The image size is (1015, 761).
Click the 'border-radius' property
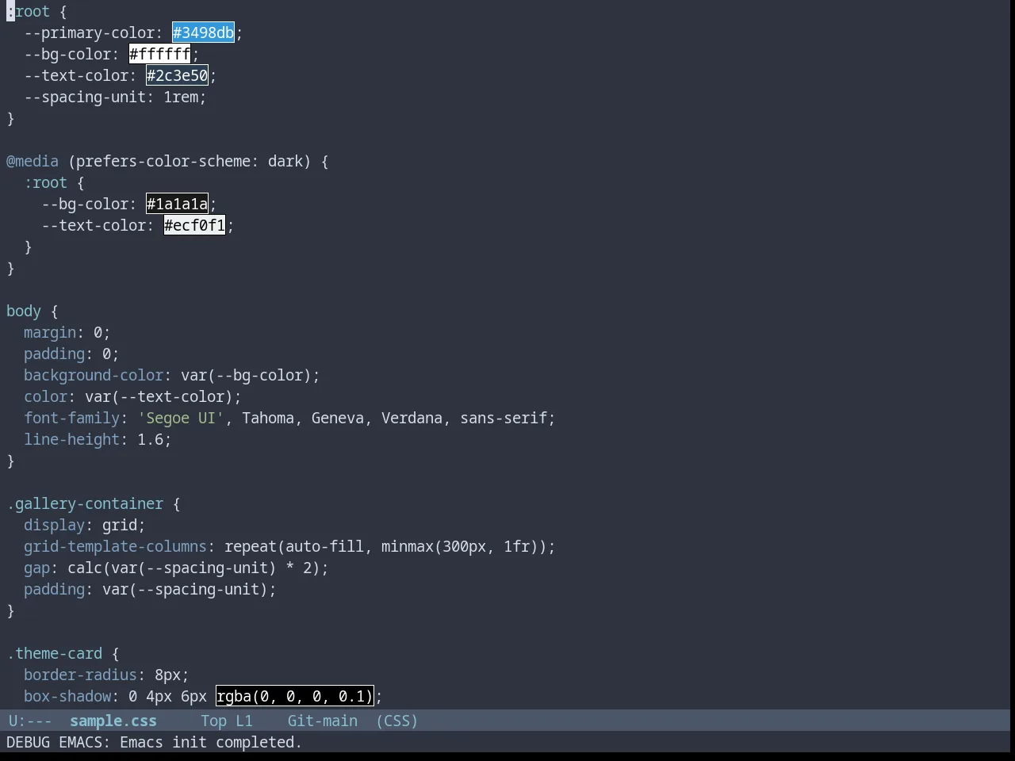80,675
